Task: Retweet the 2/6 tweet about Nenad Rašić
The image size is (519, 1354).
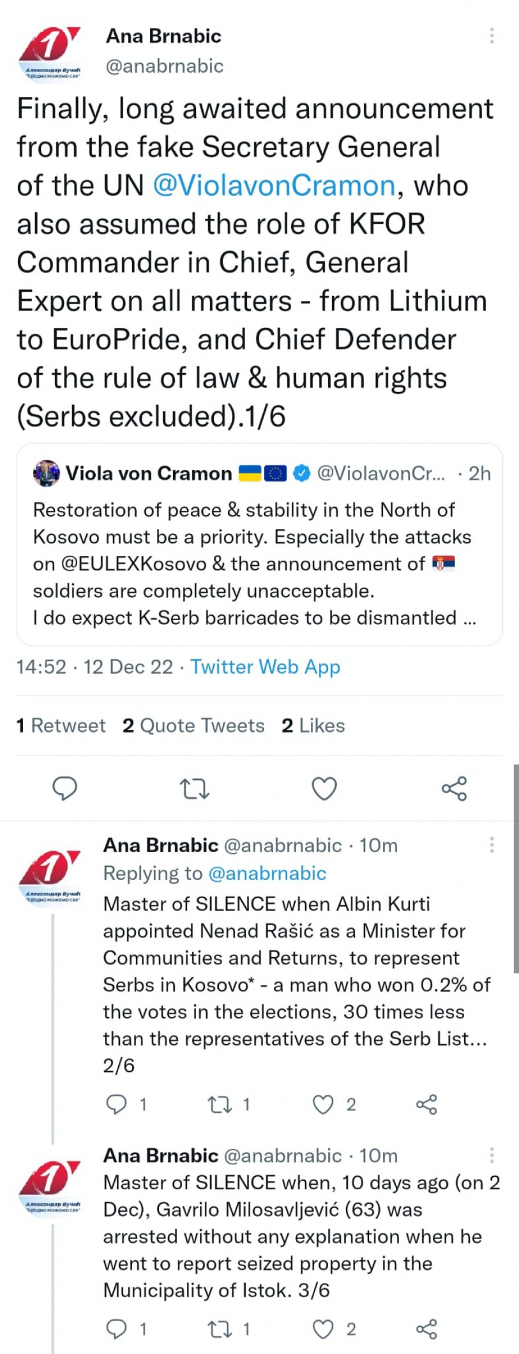Action: pos(220,1105)
